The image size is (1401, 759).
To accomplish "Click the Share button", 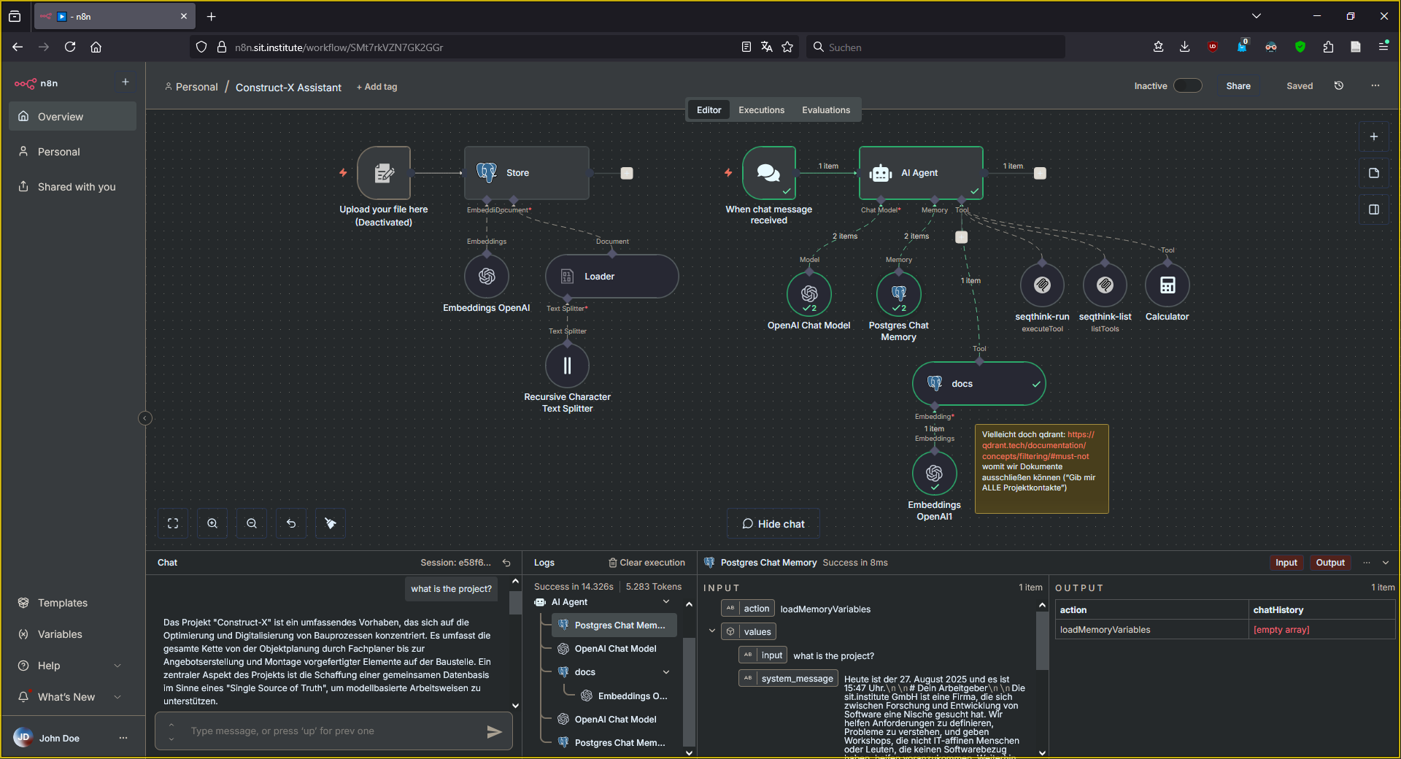I will pyautogui.click(x=1238, y=85).
